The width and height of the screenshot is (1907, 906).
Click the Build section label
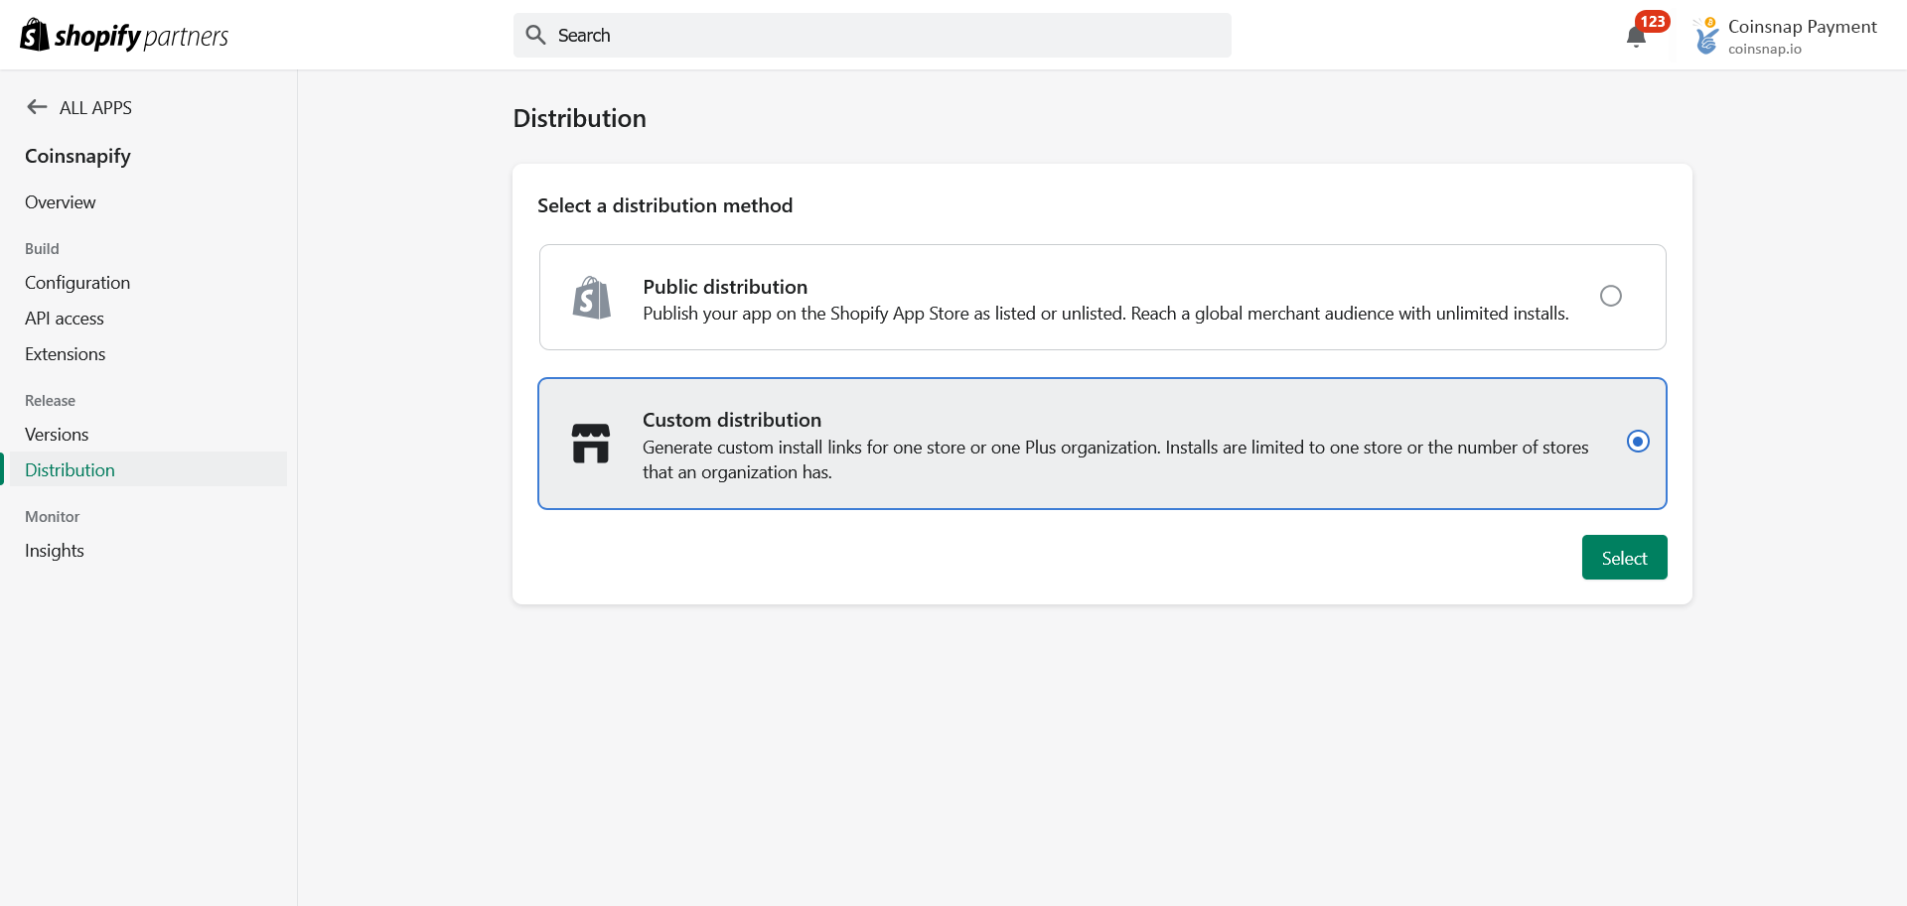click(x=42, y=249)
